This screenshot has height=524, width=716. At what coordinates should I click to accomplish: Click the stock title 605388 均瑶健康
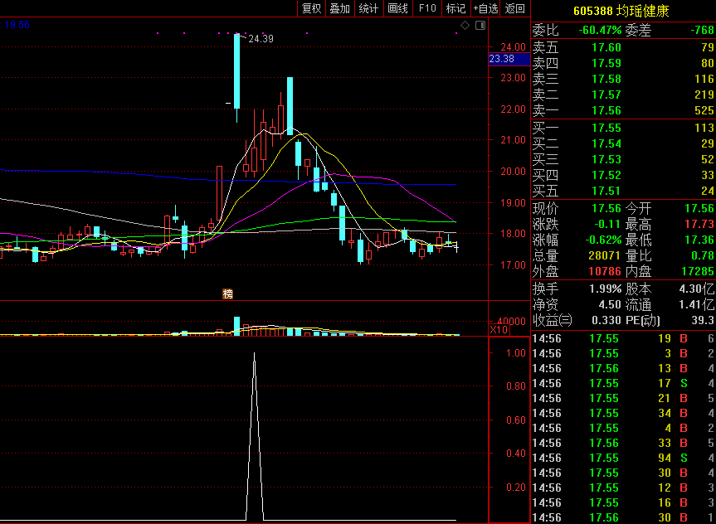point(621,11)
